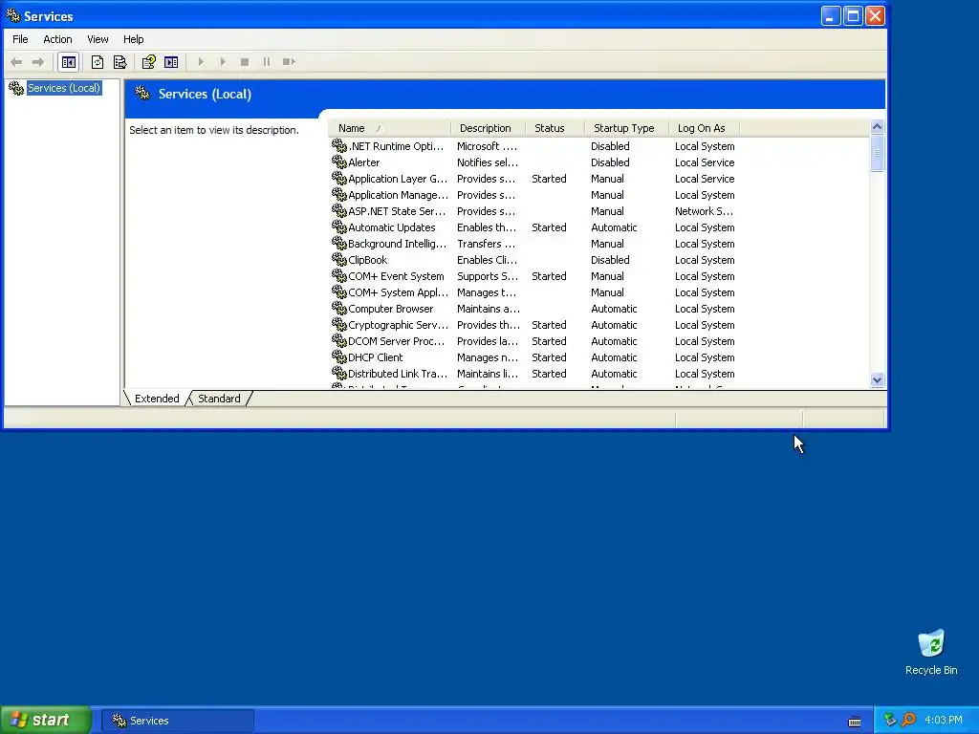The width and height of the screenshot is (979, 734).
Task: Click the on-screen keyboard taskbar icon
Action: pyautogui.click(x=855, y=721)
